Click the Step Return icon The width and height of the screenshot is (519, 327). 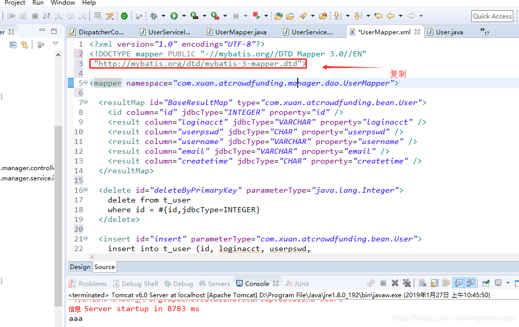[83, 16]
